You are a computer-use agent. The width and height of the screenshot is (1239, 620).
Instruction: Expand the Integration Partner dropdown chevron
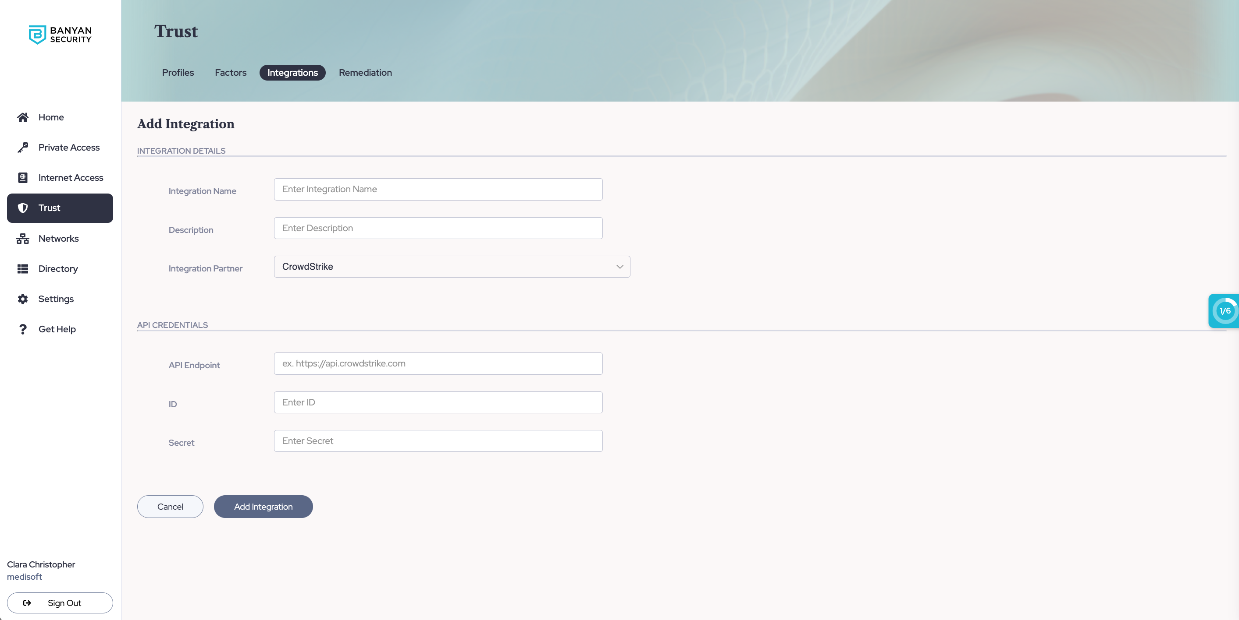click(x=619, y=267)
